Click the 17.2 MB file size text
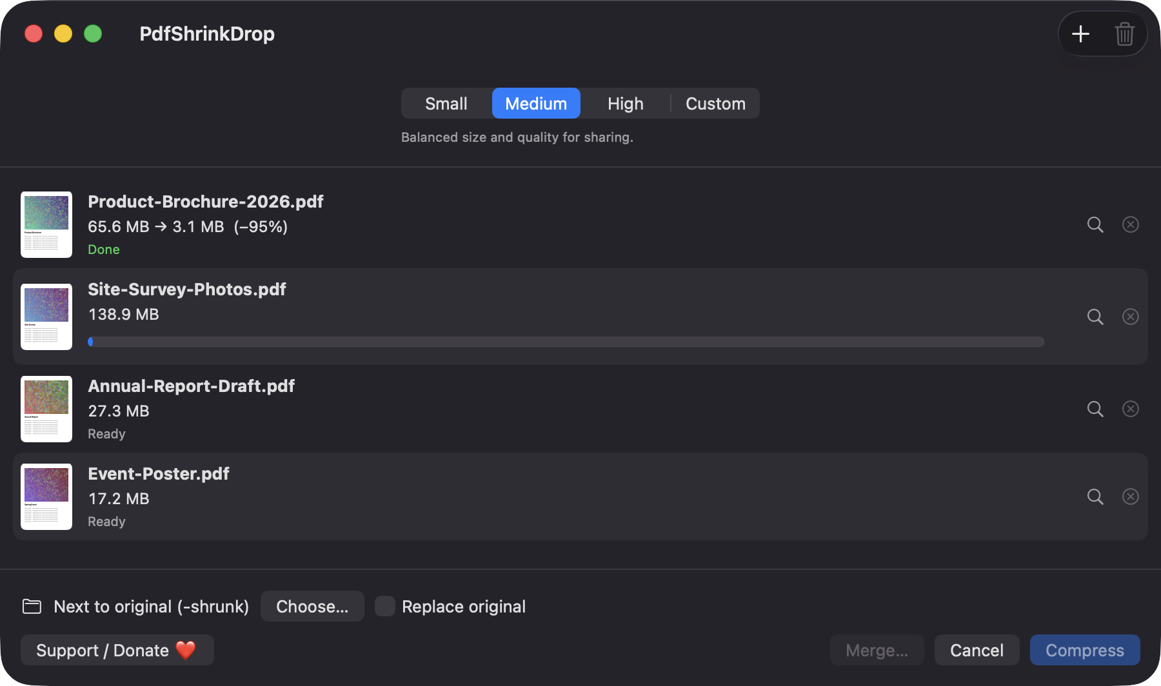Image resolution: width=1161 pixels, height=686 pixels. (119, 499)
